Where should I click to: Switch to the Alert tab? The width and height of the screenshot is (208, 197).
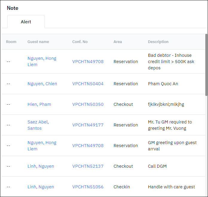(26, 22)
